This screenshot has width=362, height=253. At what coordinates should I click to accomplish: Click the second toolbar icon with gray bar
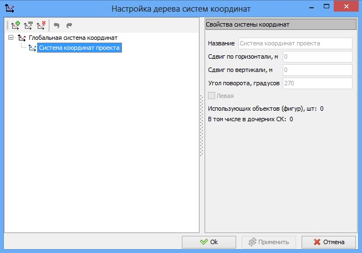(x=28, y=25)
